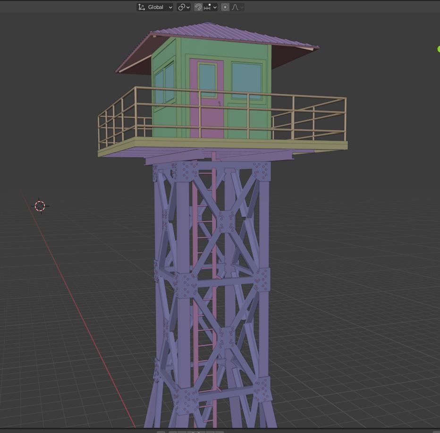440x433 pixels.
Task: Open the snapping increment options dropdown
Action: pyautogui.click(x=210, y=7)
